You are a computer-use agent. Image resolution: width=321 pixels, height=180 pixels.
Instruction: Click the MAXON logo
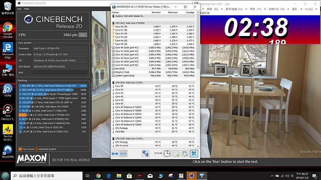pos(32,159)
